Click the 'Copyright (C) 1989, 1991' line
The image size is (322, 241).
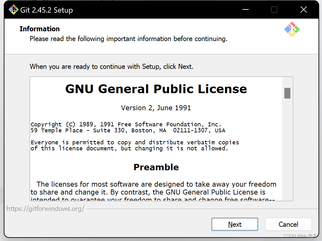click(126, 124)
